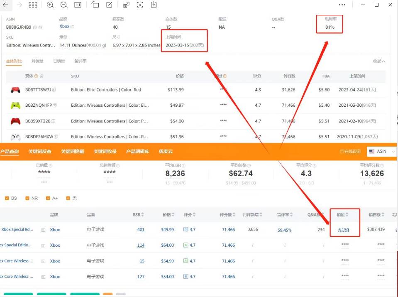This screenshot has height=297, width=398.
Task: Rotate the image using the rotate icon
Action: click(x=95, y=5)
